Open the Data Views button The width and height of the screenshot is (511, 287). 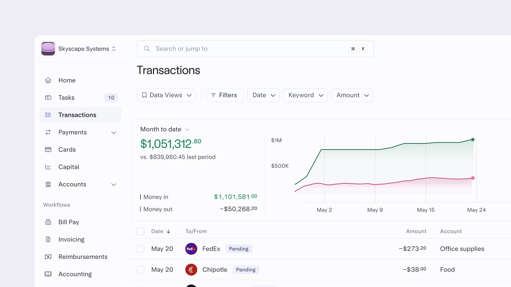166,95
